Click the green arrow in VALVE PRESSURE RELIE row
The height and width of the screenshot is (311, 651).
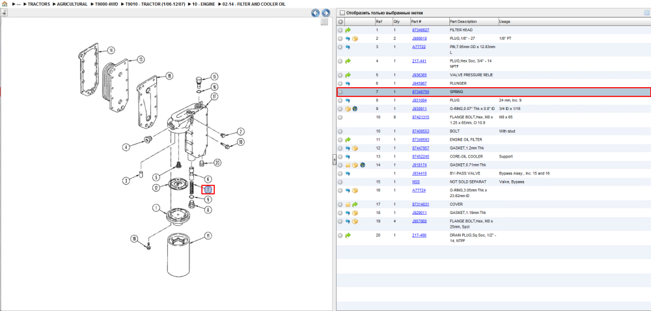tap(348, 75)
